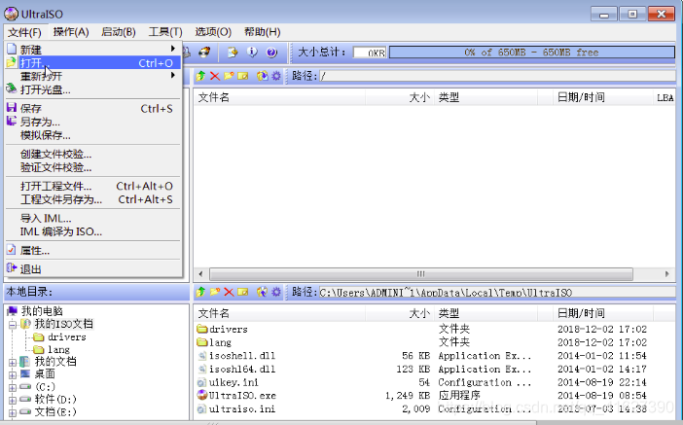Create new folder in local pane toolbar
Image resolution: width=683 pixels, height=425 pixels.
(x=215, y=292)
